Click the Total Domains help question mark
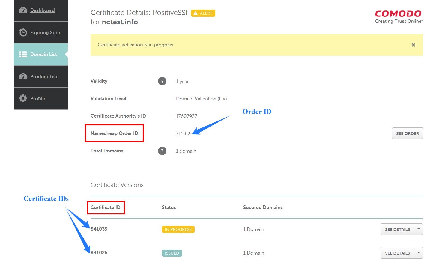 pos(162,151)
